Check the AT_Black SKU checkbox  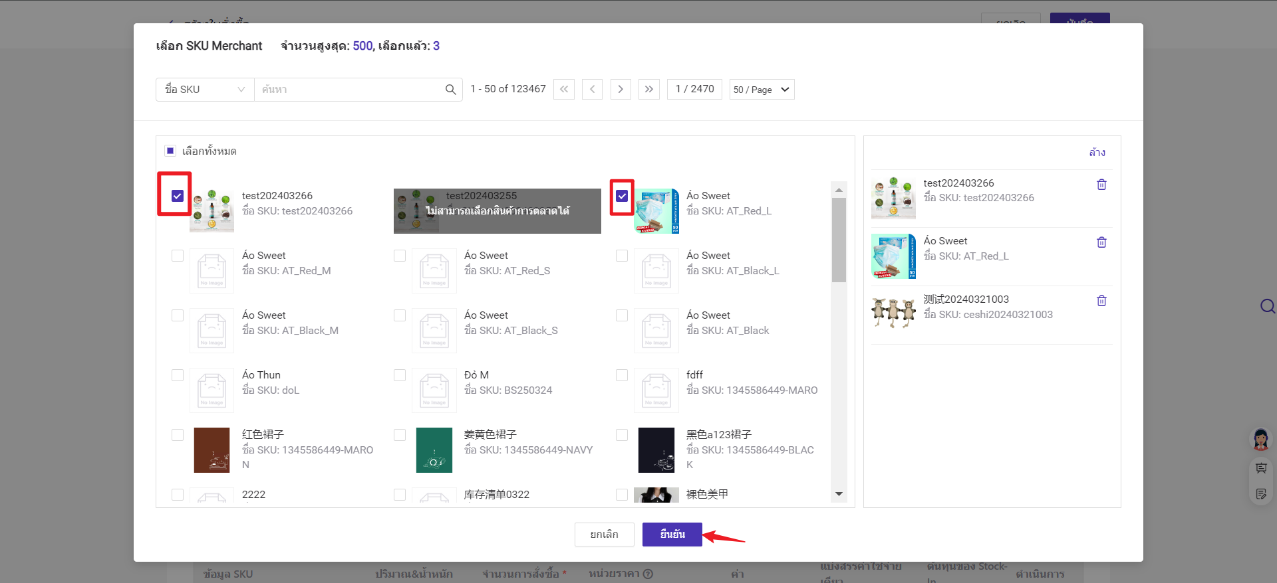(x=622, y=315)
